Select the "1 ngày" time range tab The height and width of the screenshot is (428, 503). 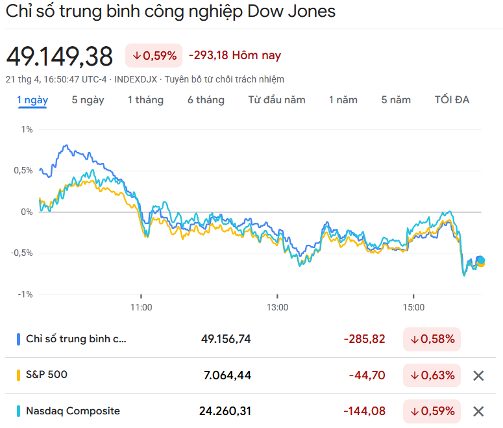pos(32,100)
